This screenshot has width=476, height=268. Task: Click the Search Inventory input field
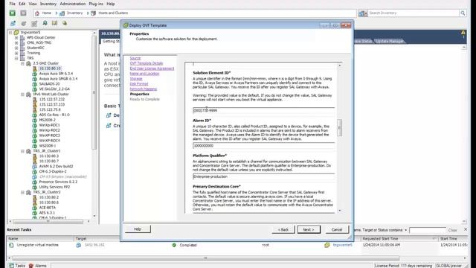(x=414, y=13)
